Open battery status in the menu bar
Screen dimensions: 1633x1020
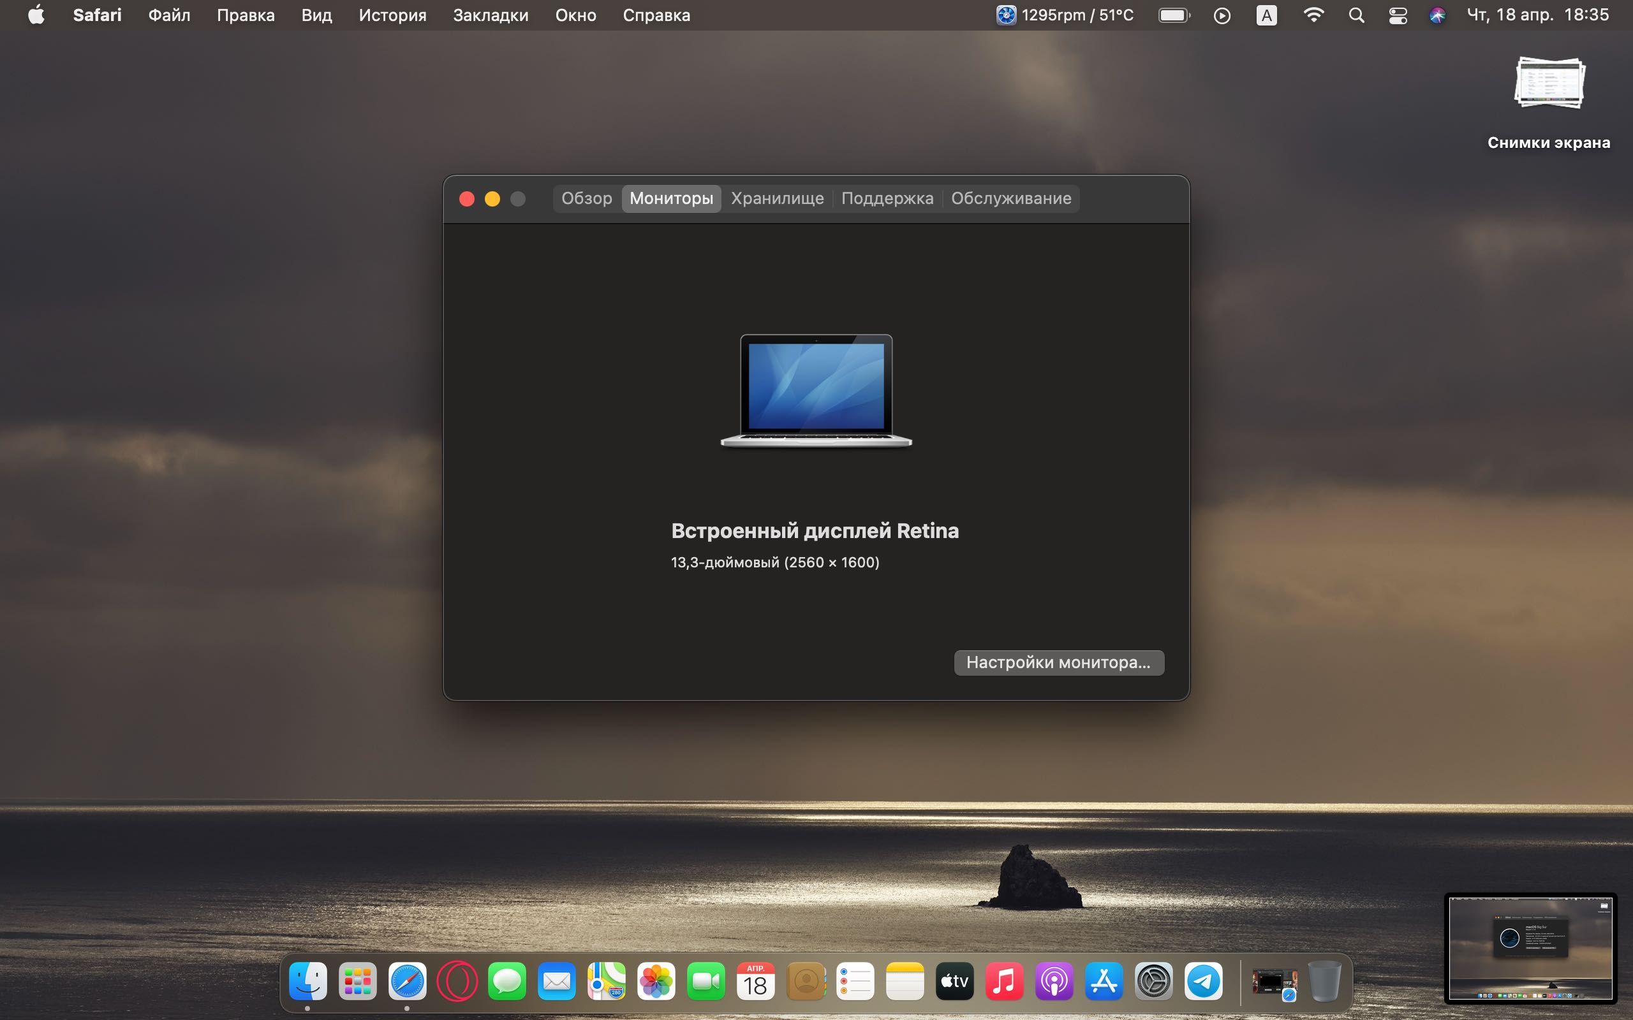(x=1174, y=15)
